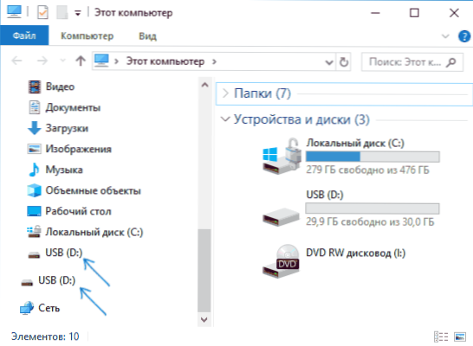Click the Refresh button next to address bar
The width and height of the screenshot is (473, 346).
coord(344,61)
